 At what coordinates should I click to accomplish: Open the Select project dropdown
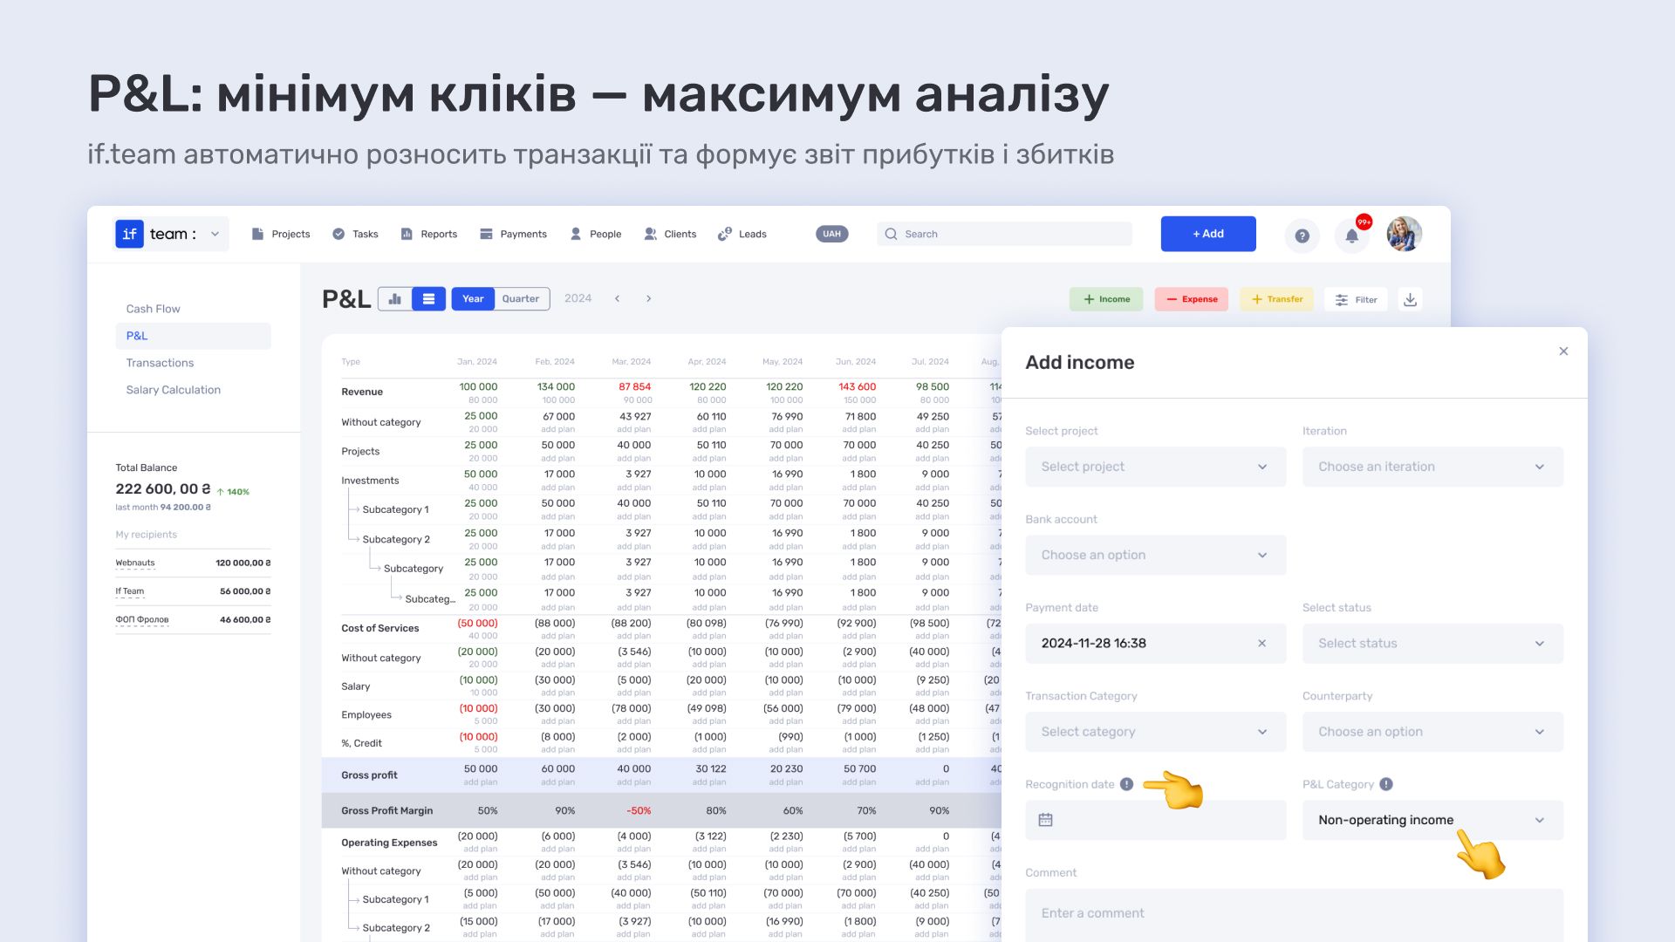point(1155,467)
